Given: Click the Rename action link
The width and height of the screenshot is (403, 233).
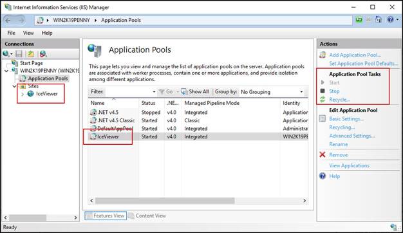Looking at the screenshot, I should pyautogui.click(x=339, y=144).
